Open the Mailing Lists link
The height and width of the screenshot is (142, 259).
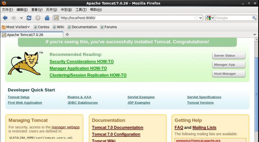[x=204, y=128]
